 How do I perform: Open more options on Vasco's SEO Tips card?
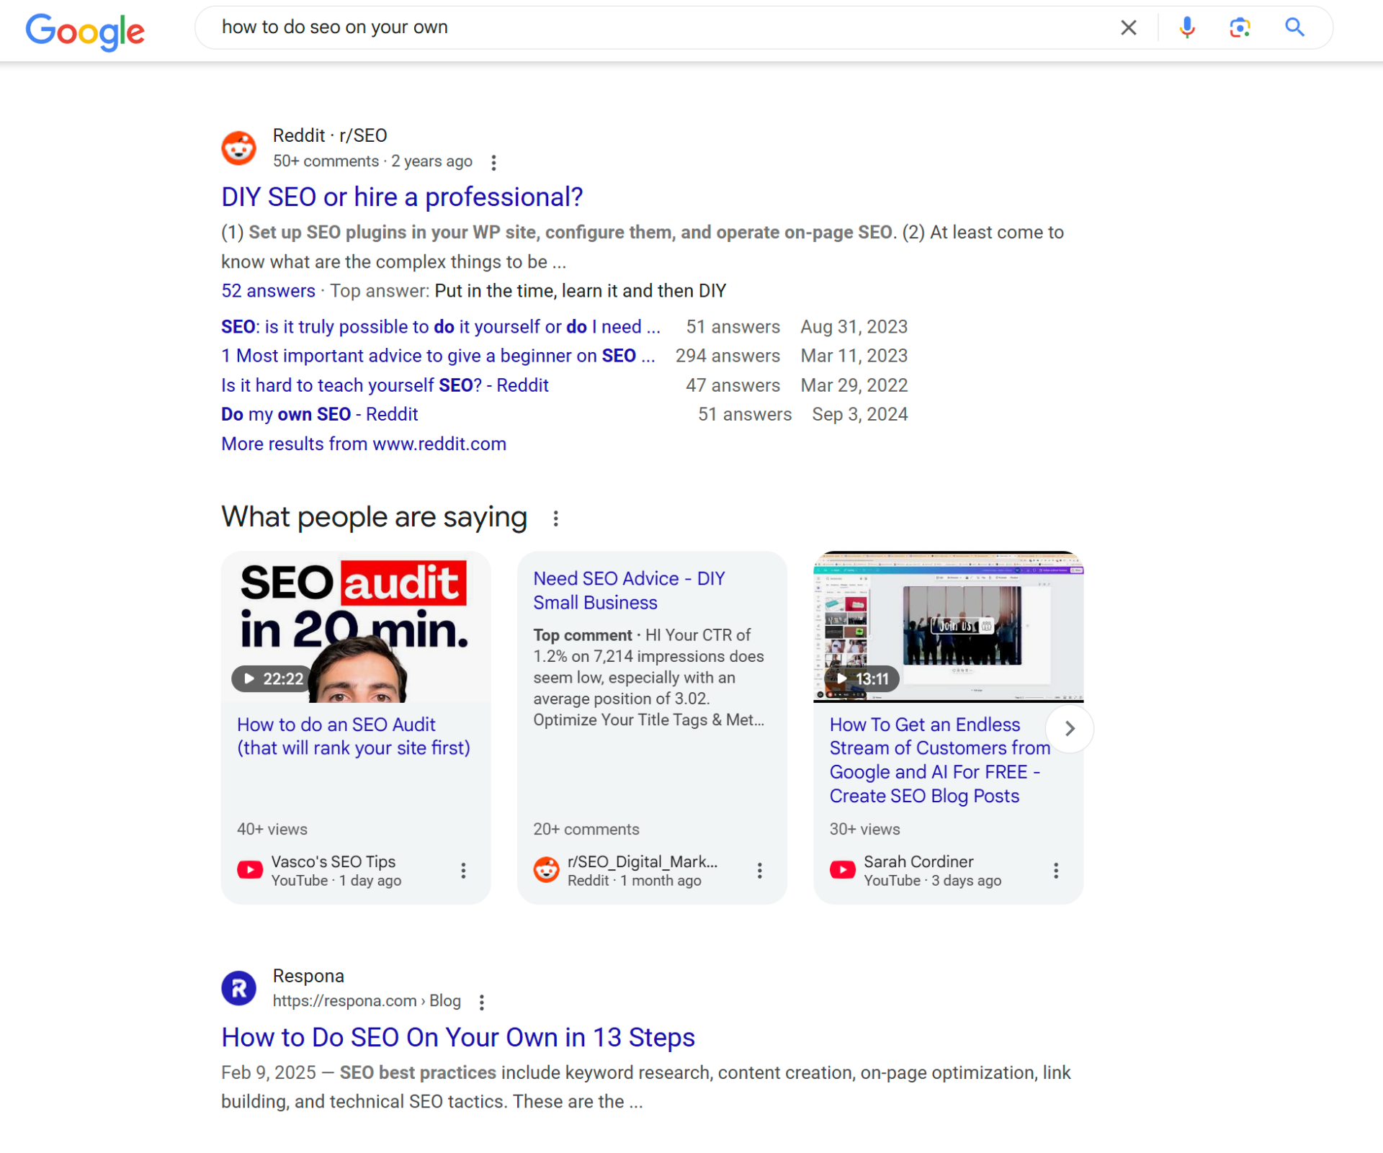463,871
